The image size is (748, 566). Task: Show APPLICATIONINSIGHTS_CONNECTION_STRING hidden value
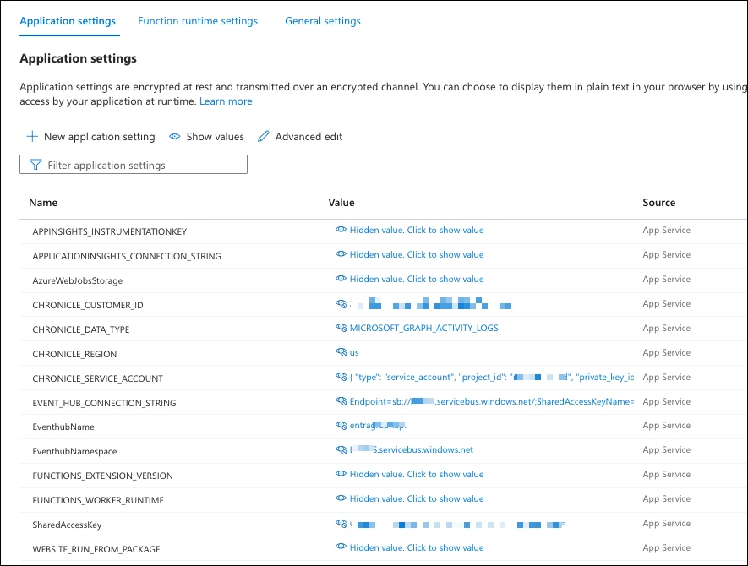coord(417,254)
